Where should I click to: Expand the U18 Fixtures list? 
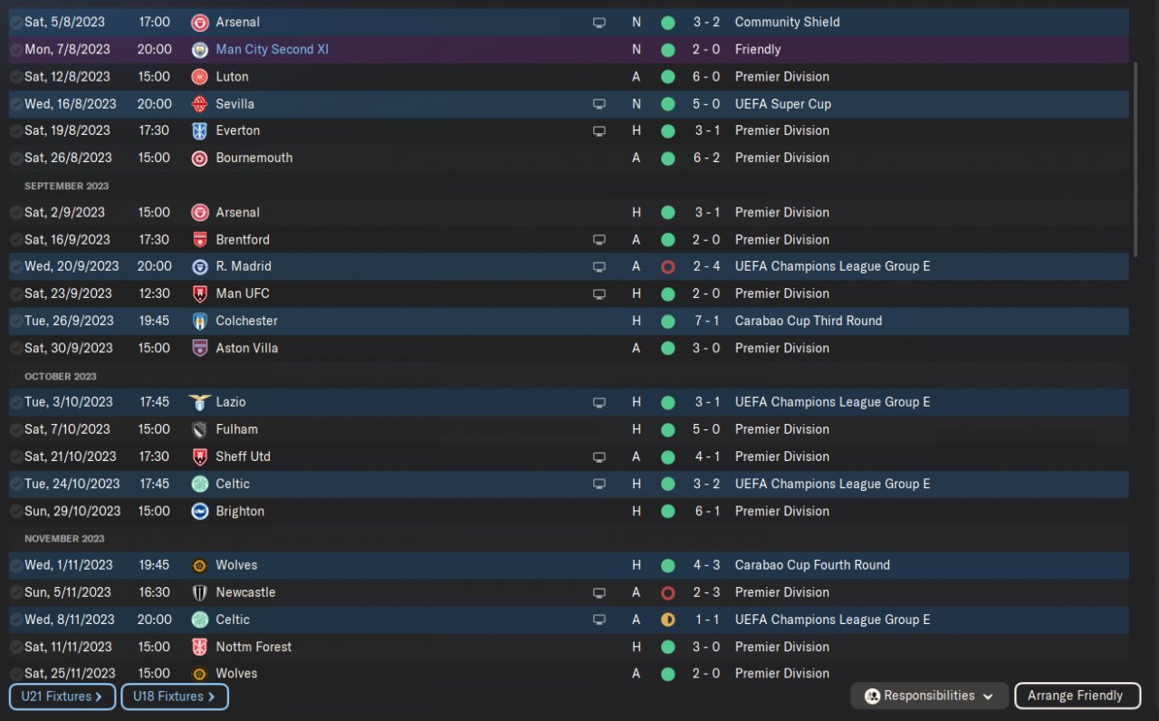(174, 697)
